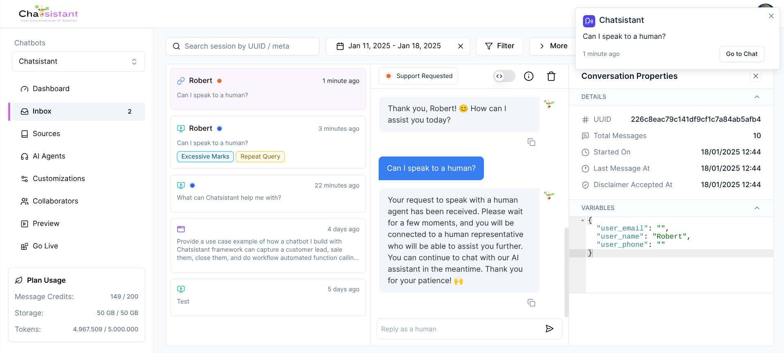
Task: Select Go Live in the sidebar
Action: point(79,246)
